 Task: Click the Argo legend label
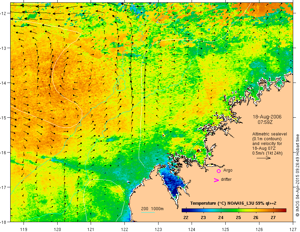[228, 170]
